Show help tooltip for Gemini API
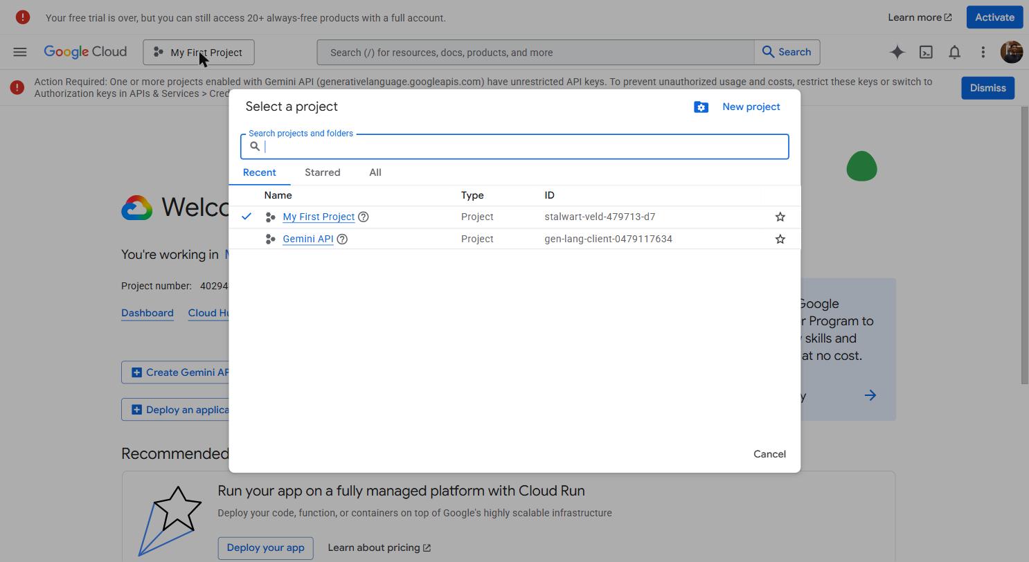 pyautogui.click(x=342, y=239)
